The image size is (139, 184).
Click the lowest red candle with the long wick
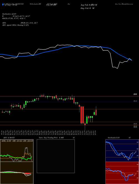click(85, 125)
